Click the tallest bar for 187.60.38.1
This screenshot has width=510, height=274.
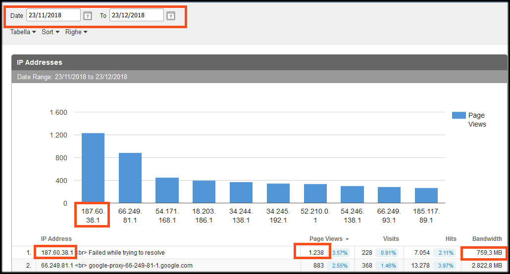click(93, 168)
